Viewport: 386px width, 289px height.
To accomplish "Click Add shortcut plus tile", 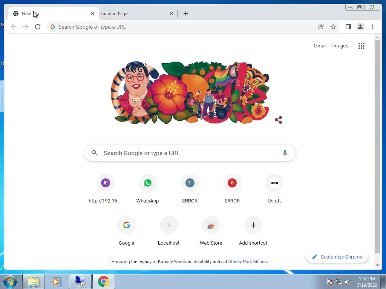I will tap(253, 231).
